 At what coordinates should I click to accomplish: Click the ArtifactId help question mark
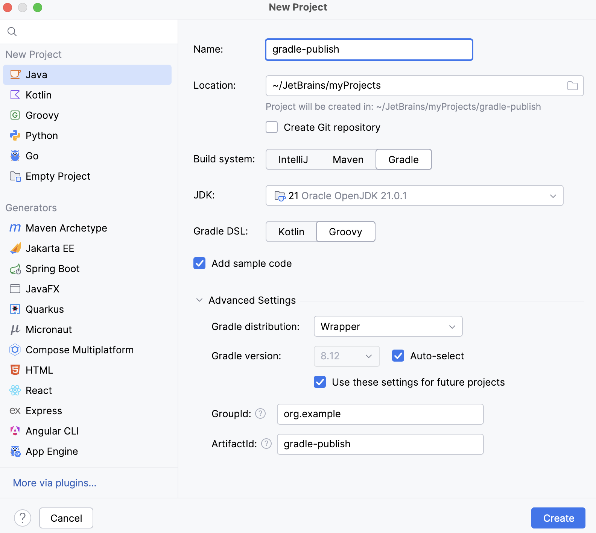[266, 444]
